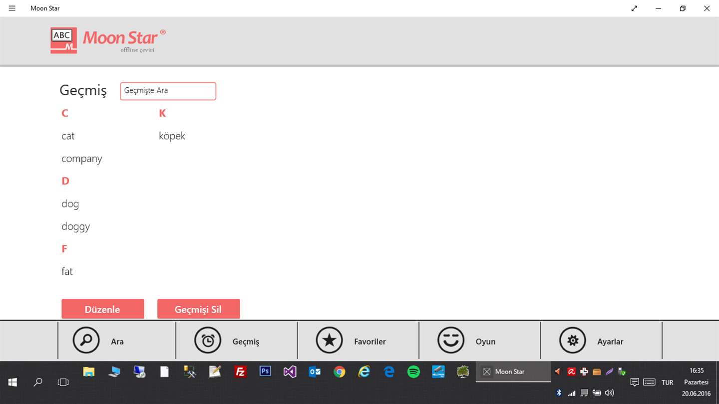Click the Geçmişi Sil button
The image size is (719, 404).
(x=198, y=309)
